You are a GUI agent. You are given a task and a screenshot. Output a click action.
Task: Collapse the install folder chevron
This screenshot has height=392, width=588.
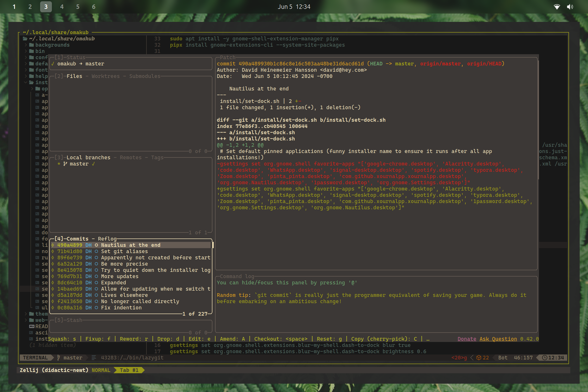coord(26,82)
